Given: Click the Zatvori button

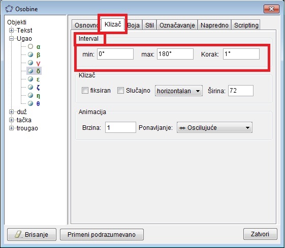Looking at the screenshot, I should pyautogui.click(x=260, y=234).
